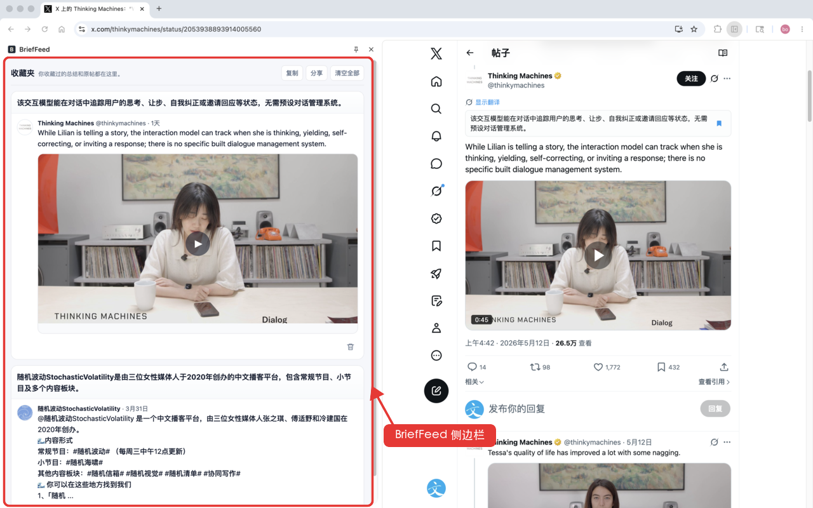The image size is (813, 508).
Task: View site information icon in address bar
Action: [81, 29]
